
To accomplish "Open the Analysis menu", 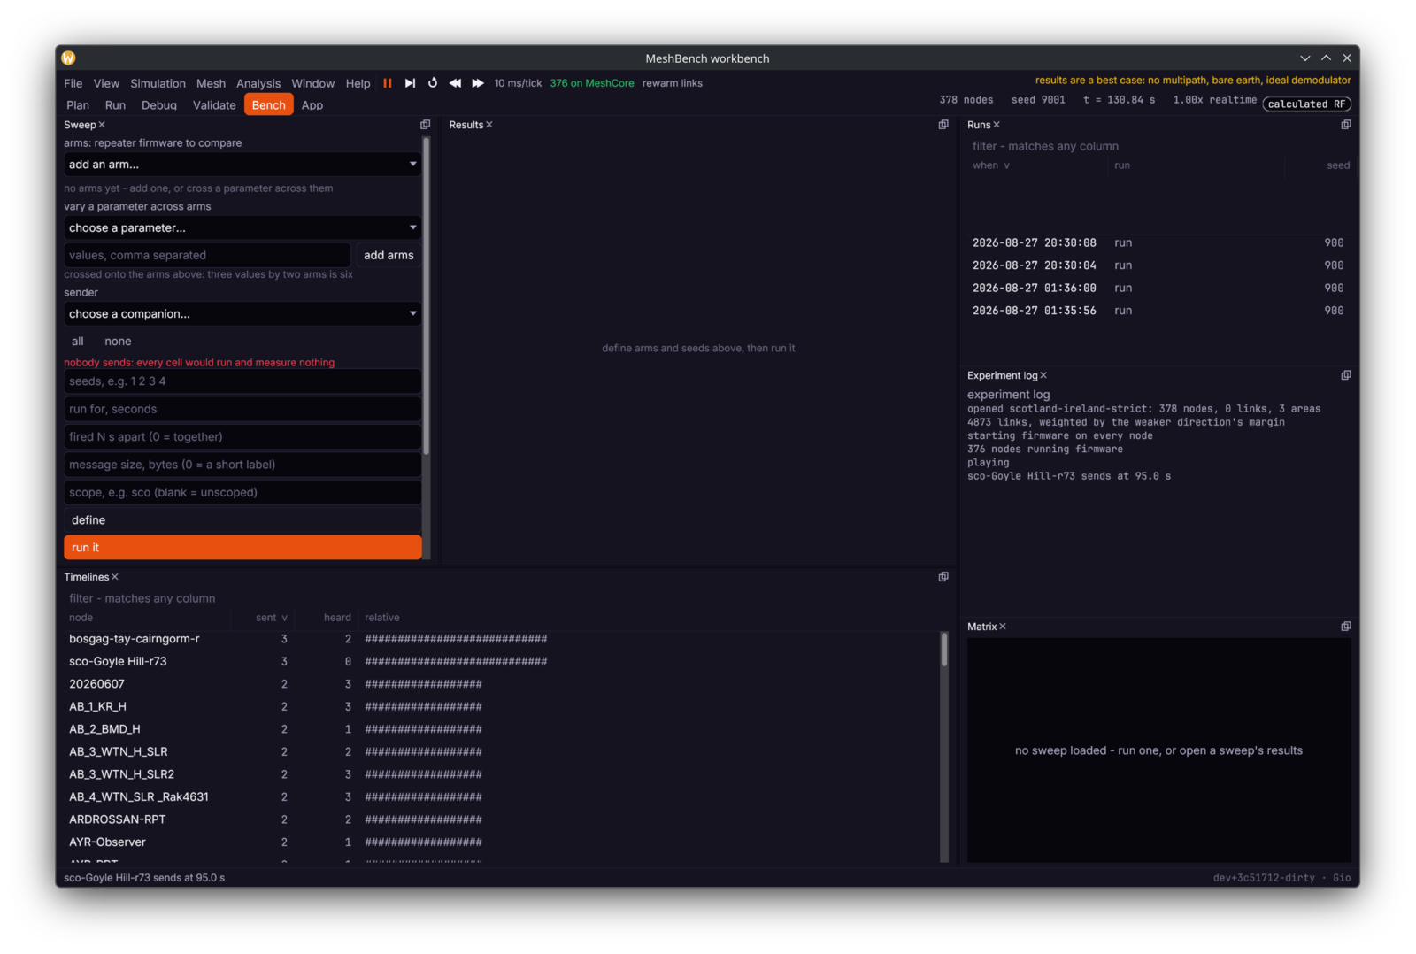I will [x=258, y=83].
